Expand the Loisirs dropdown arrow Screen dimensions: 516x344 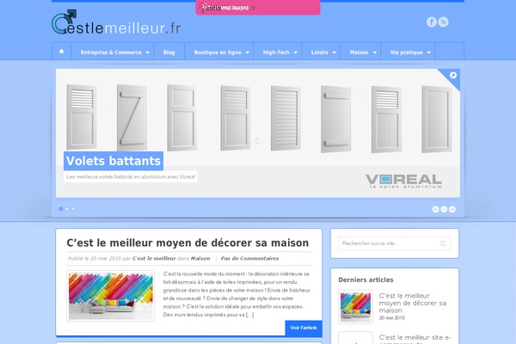tap(334, 52)
